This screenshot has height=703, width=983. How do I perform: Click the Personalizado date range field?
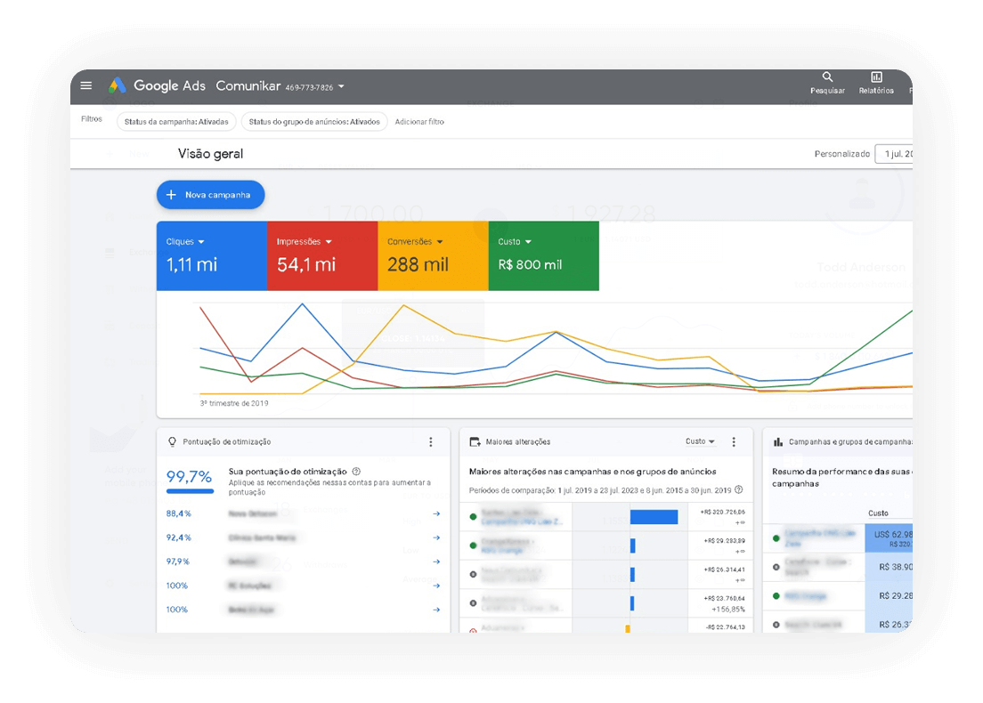(893, 154)
